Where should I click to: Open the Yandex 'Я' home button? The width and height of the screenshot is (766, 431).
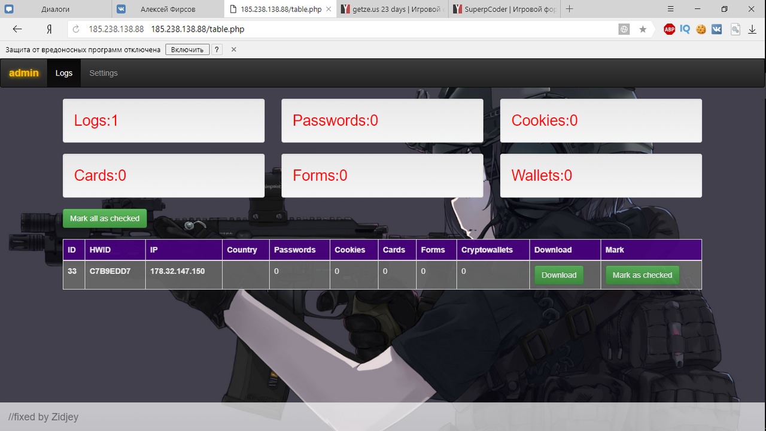coord(50,29)
